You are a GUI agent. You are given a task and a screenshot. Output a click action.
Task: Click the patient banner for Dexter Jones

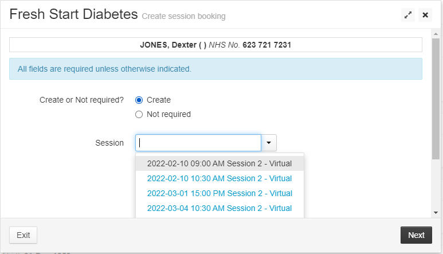[x=215, y=45]
